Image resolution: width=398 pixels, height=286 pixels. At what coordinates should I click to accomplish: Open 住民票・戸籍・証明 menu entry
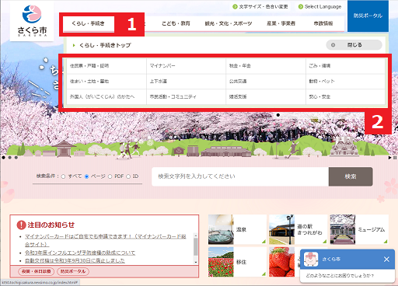pos(106,66)
